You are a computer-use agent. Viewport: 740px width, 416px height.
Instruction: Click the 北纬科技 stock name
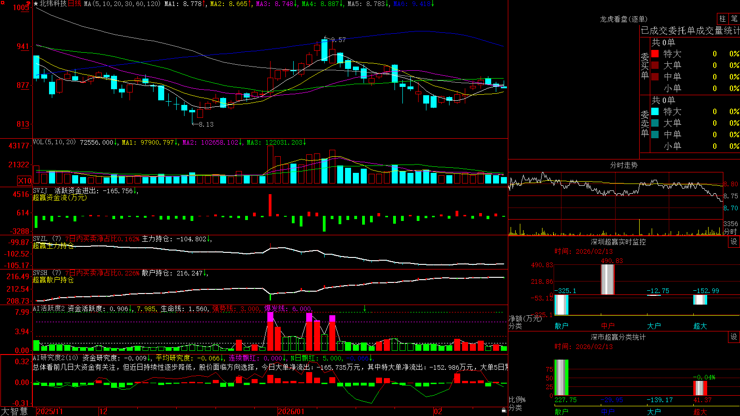tap(53, 4)
